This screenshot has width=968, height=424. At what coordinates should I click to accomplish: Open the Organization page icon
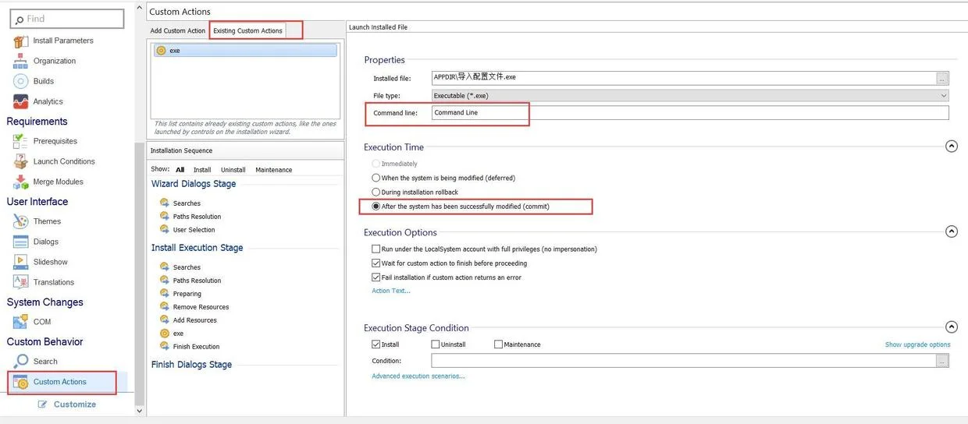20,61
